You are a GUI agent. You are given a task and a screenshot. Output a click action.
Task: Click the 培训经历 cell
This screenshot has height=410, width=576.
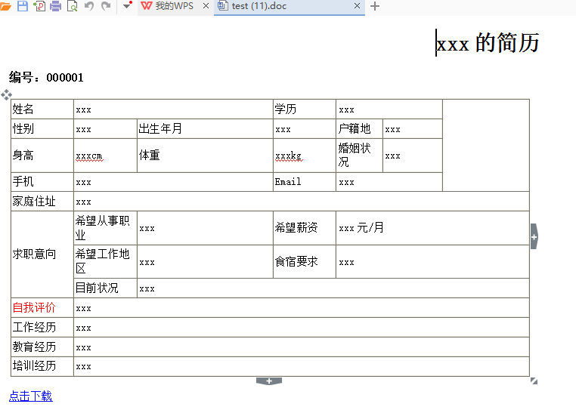coord(42,366)
